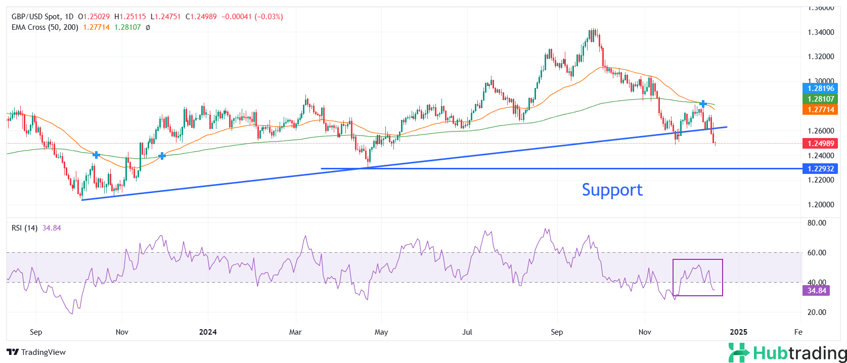Click the 2025 label on time axis

738,332
